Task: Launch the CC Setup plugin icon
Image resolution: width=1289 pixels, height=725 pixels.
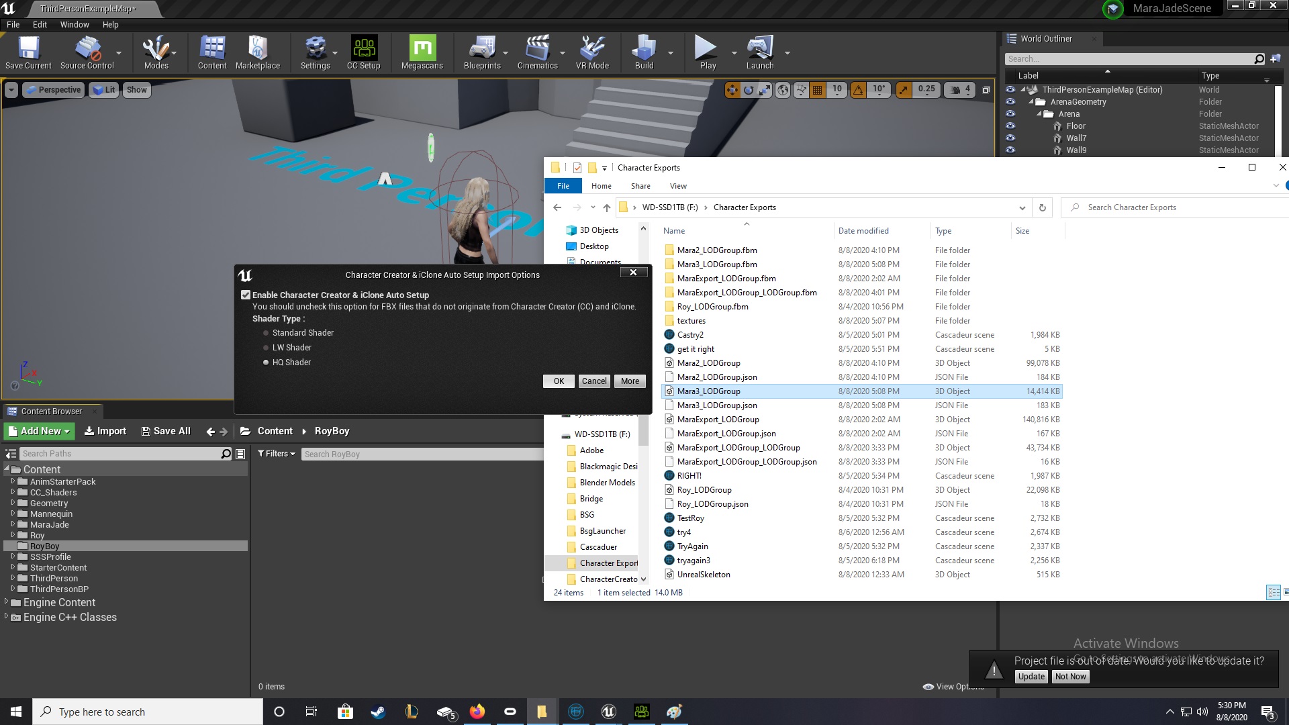Action: [x=364, y=52]
